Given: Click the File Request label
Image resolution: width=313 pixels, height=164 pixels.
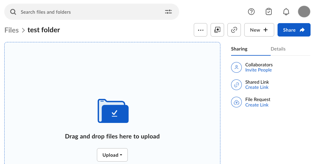Looking at the screenshot, I should coord(257,99).
